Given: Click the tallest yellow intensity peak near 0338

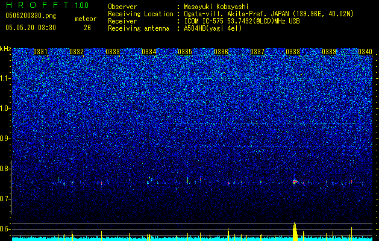Looking at the screenshot, I should pyautogui.click(x=295, y=231).
